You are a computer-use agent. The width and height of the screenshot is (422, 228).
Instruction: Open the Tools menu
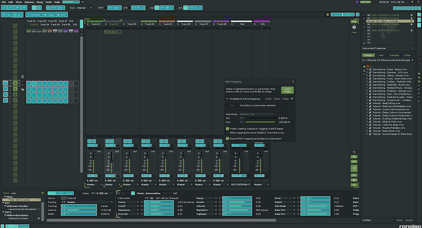(x=48, y=2)
